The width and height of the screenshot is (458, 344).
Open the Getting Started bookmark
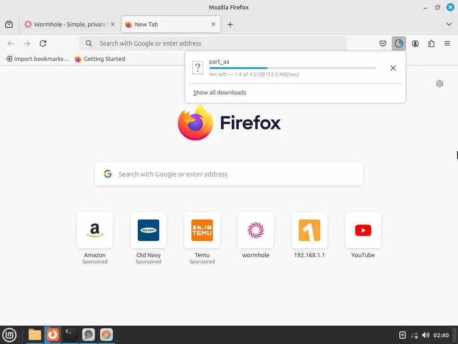pos(100,59)
